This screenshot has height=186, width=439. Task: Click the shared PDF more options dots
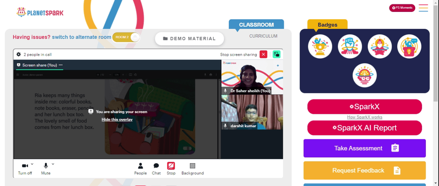tap(216, 75)
